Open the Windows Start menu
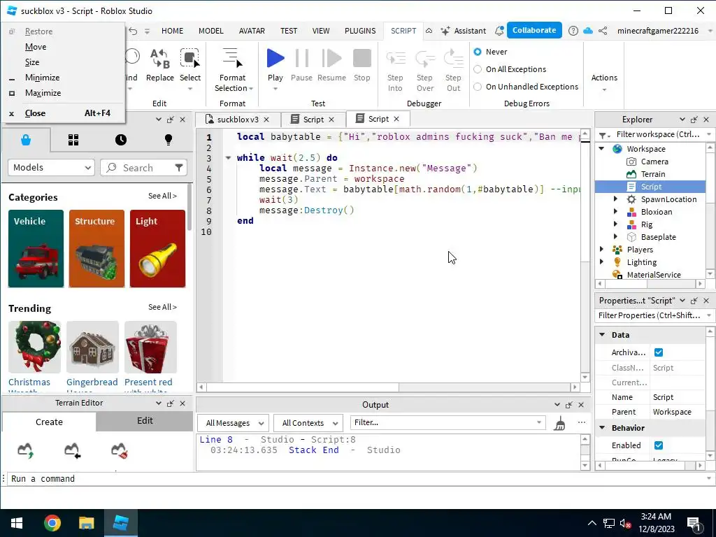The height and width of the screenshot is (537, 716). tap(17, 523)
